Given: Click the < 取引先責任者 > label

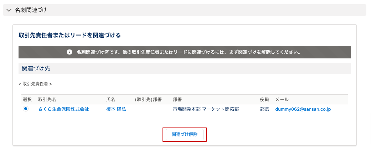Looking at the screenshot, I should point(35,84).
